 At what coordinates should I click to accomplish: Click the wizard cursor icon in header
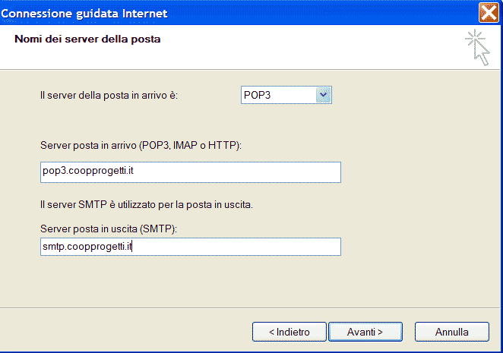pos(477,48)
